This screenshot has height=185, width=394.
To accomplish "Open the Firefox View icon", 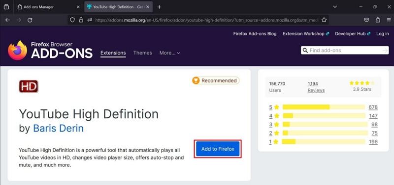I will 6,7.
